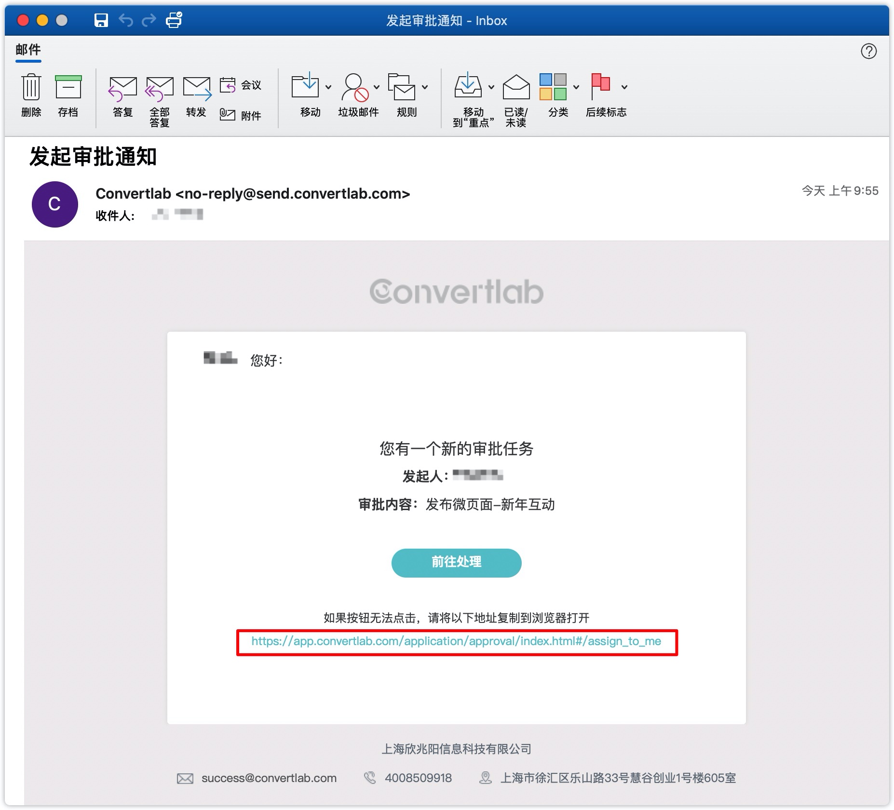The height and width of the screenshot is (810, 894).
Task: Click the timestamp 今天 上午9:55
Action: click(840, 191)
